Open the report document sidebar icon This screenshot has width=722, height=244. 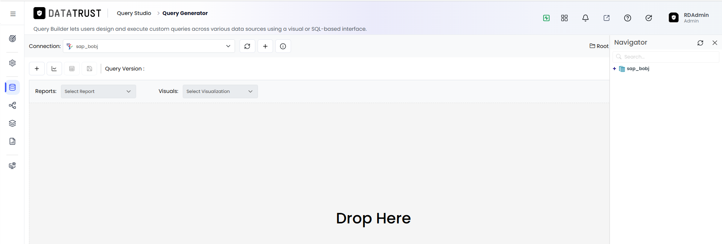pyautogui.click(x=12, y=141)
